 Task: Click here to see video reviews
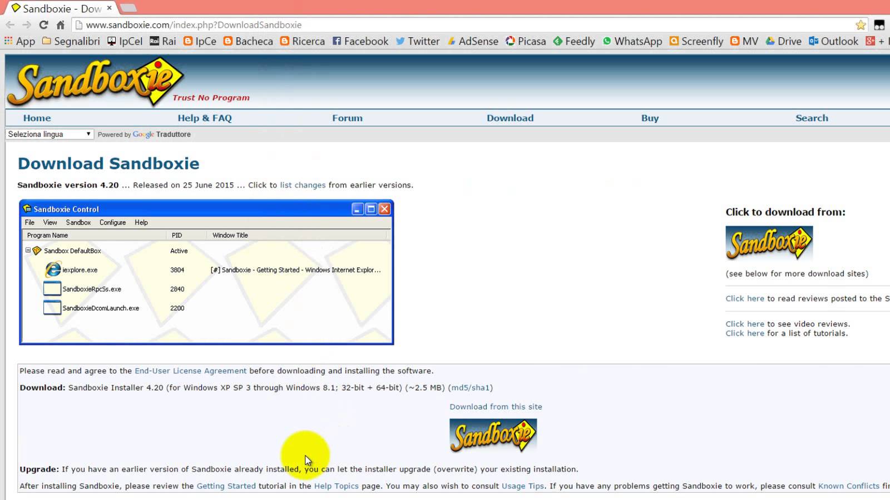click(x=745, y=324)
